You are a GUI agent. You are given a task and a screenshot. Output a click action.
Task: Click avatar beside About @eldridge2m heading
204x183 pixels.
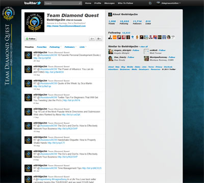110,14
